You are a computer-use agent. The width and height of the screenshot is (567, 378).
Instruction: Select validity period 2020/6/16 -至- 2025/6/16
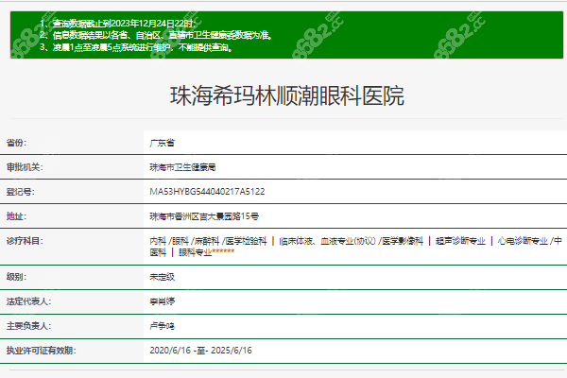tap(200, 351)
